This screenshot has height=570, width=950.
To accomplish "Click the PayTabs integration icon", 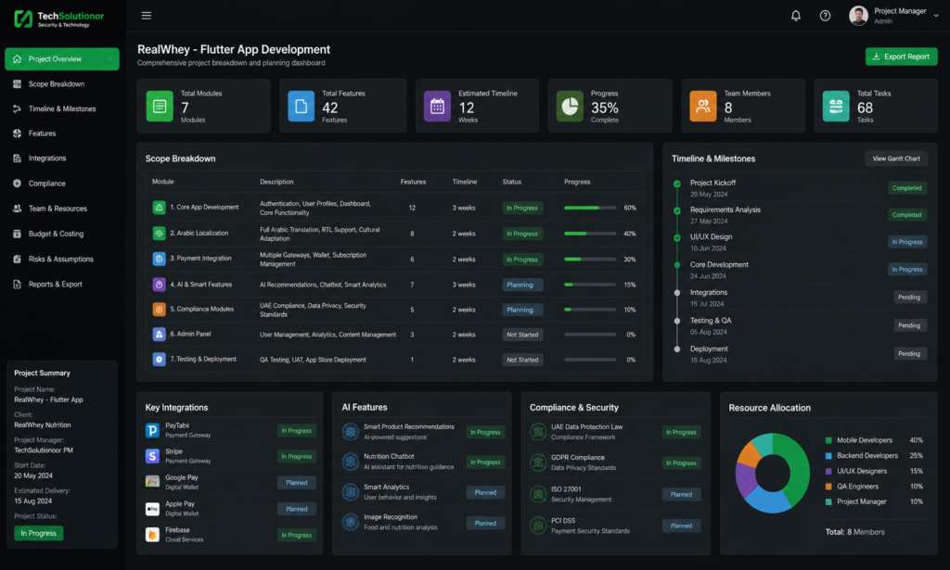I will coord(153,430).
